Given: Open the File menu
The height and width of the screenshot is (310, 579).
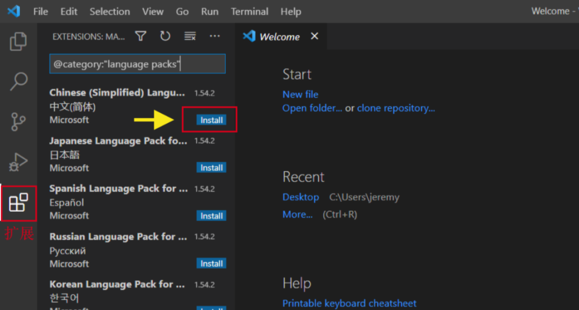Looking at the screenshot, I should [41, 11].
